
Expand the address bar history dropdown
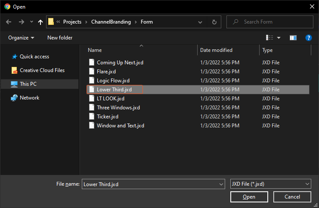[x=200, y=22]
